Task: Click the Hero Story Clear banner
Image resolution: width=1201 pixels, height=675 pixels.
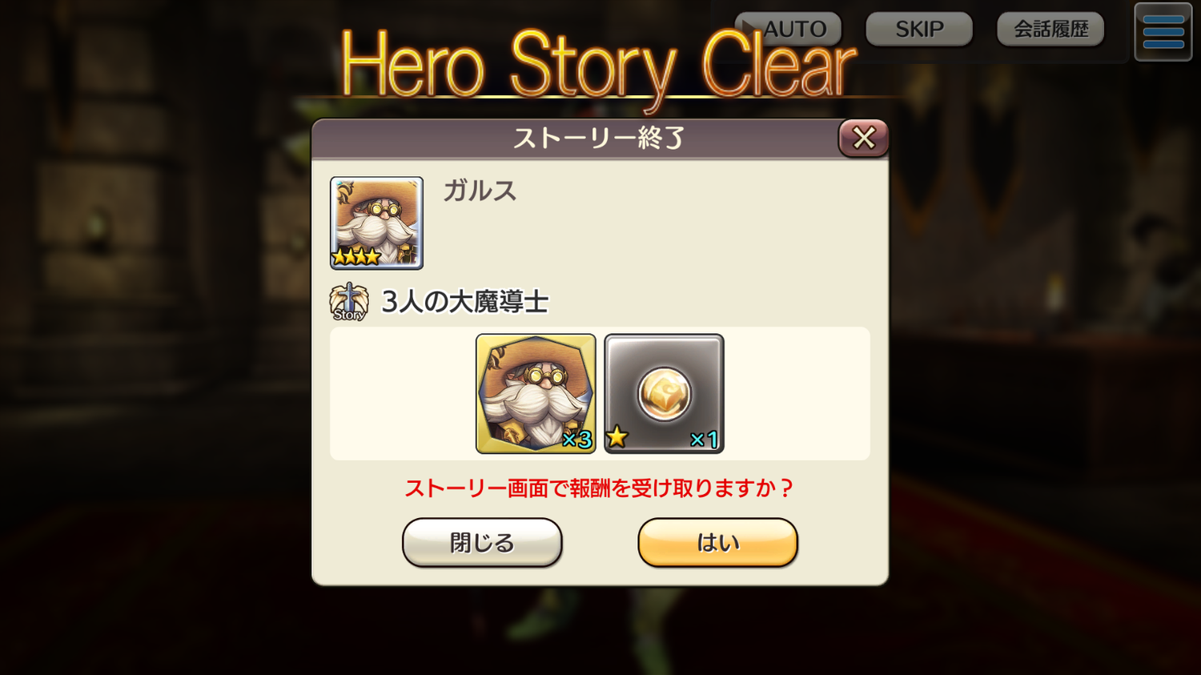Action: pyautogui.click(x=598, y=66)
